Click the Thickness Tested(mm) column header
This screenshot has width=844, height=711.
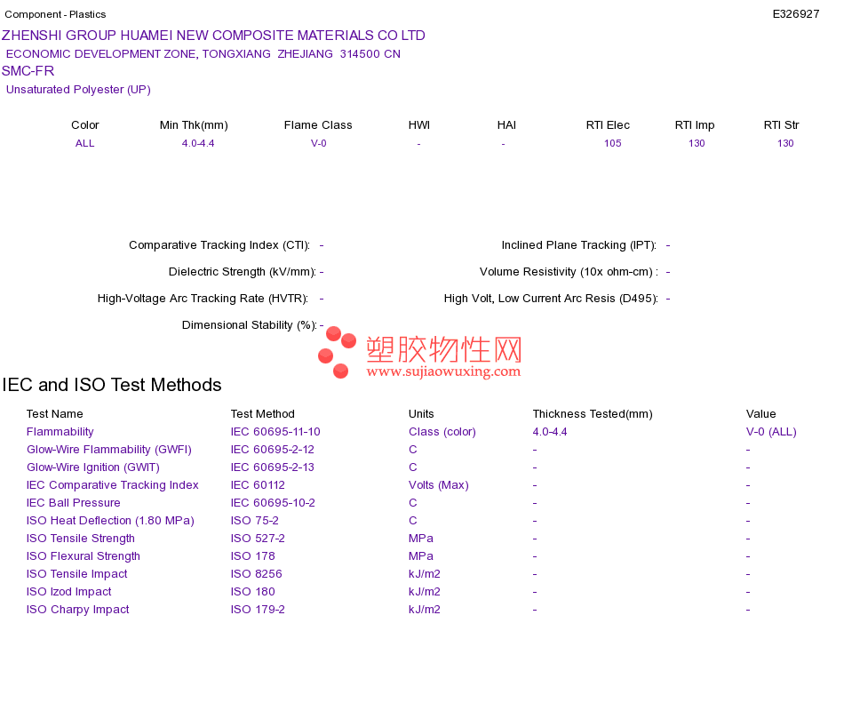pos(593,414)
